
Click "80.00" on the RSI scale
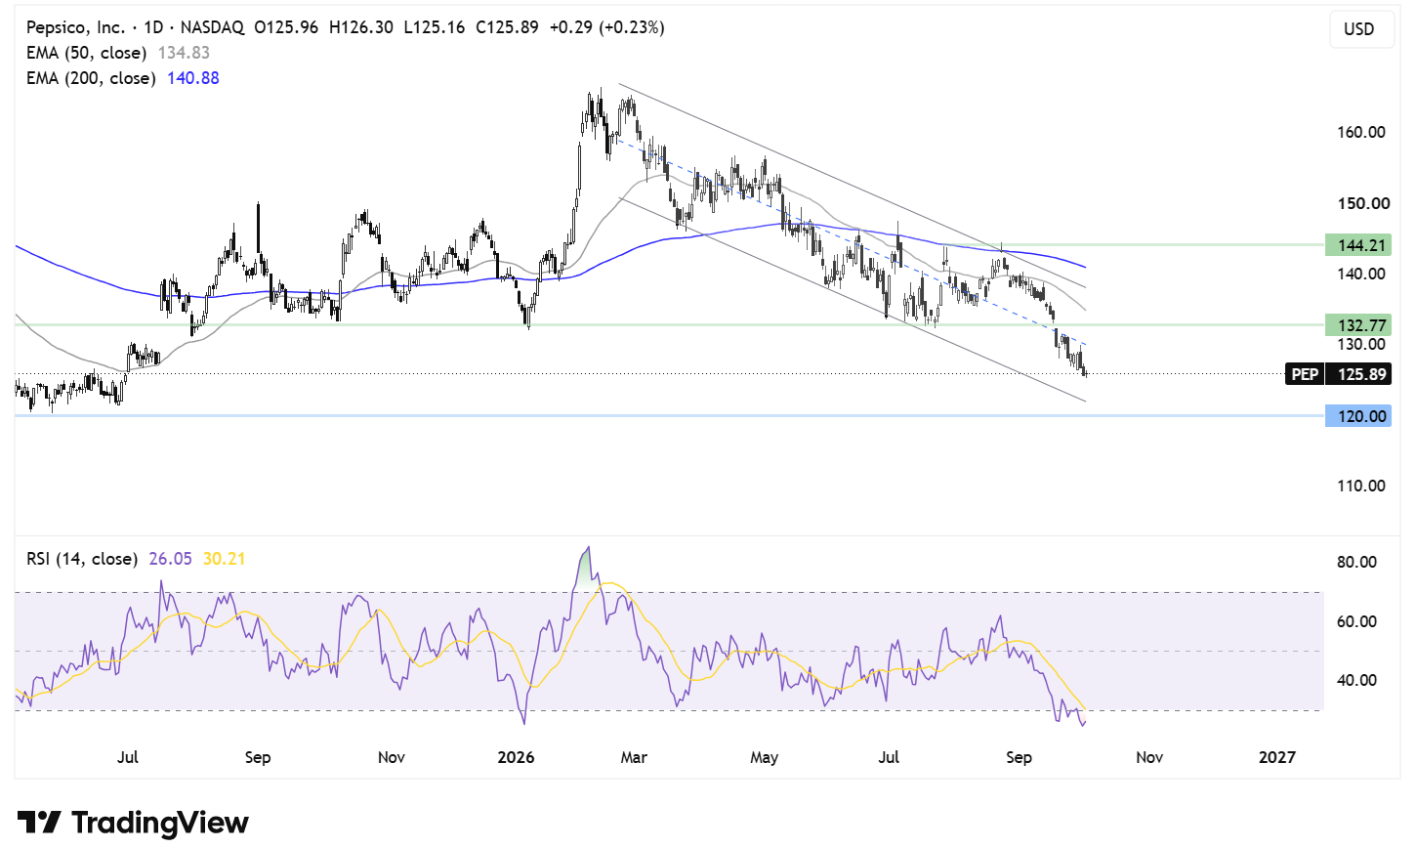pyautogui.click(x=1356, y=562)
